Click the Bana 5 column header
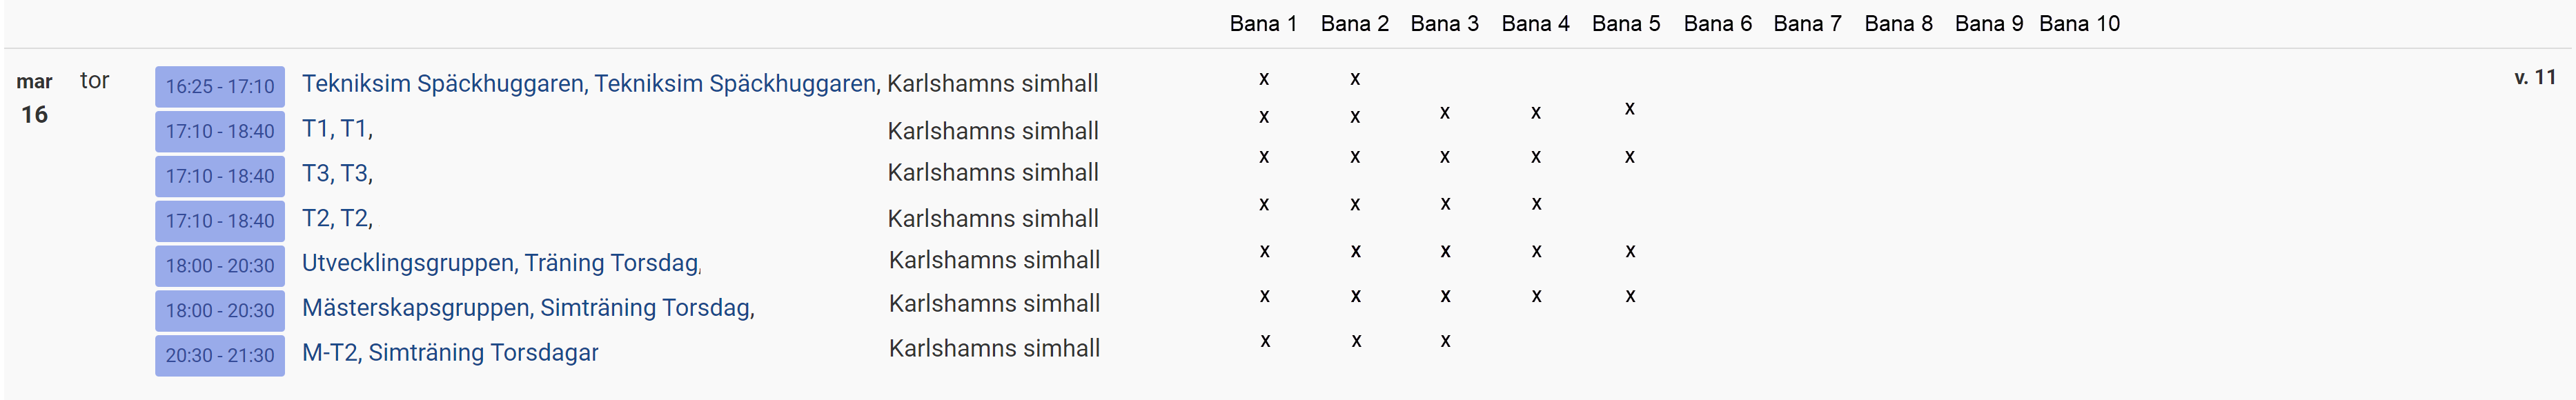 (1626, 23)
